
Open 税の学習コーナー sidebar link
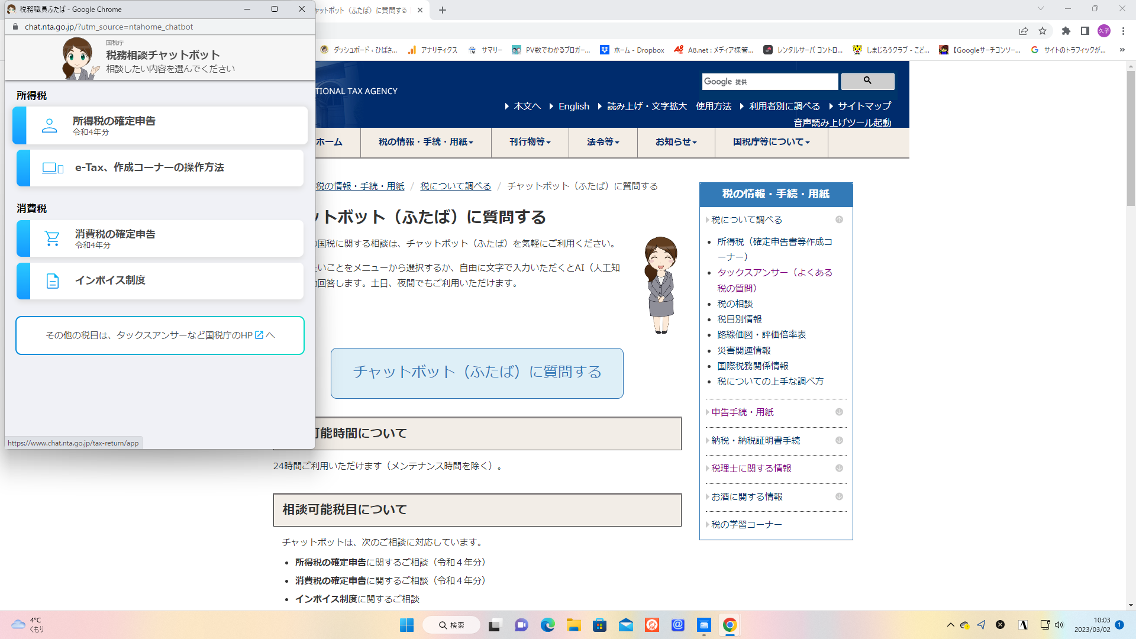click(747, 525)
